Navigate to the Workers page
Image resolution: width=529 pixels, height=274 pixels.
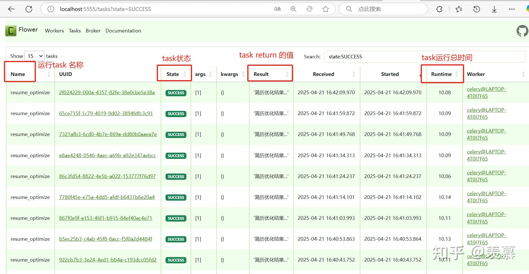54,31
